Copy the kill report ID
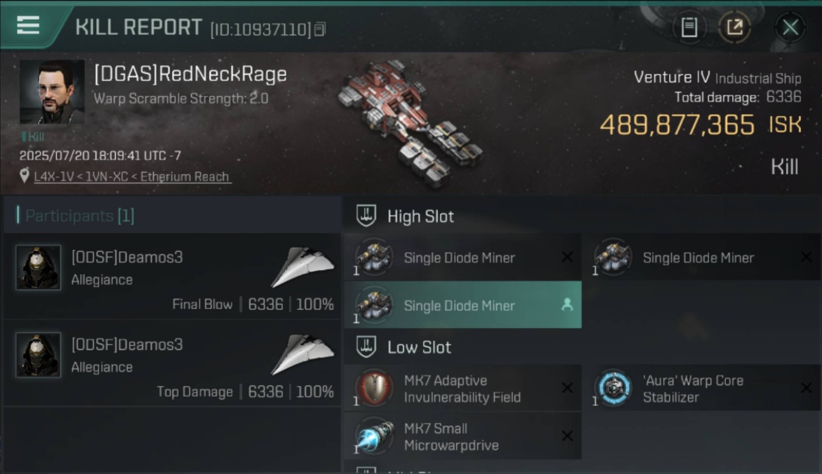The image size is (822, 474). pos(320,29)
